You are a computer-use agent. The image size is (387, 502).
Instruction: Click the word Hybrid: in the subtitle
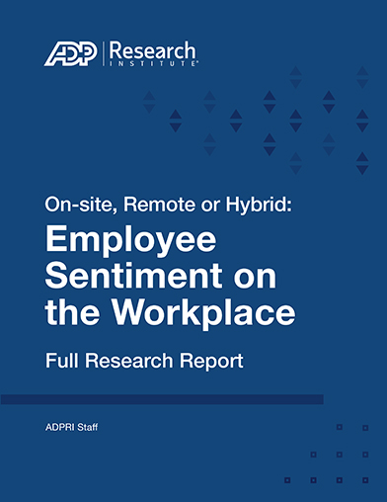point(259,205)
